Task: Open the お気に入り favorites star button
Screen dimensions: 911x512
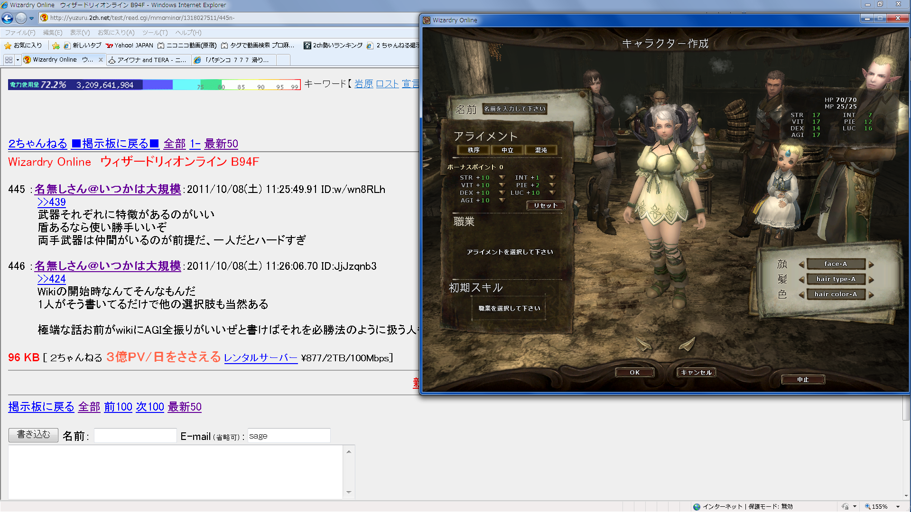Action: click(23, 46)
